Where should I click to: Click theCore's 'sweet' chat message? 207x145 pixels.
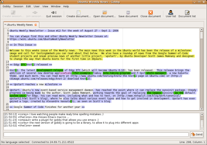pyautogui.click(x=22, y=126)
